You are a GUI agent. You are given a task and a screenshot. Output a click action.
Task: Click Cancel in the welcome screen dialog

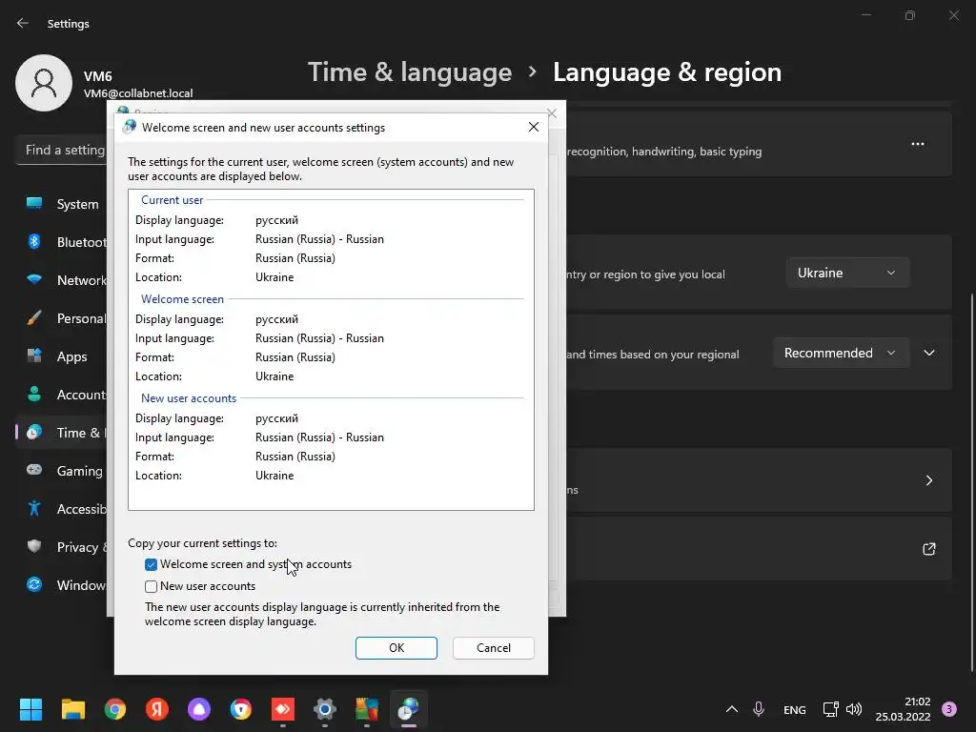point(494,648)
